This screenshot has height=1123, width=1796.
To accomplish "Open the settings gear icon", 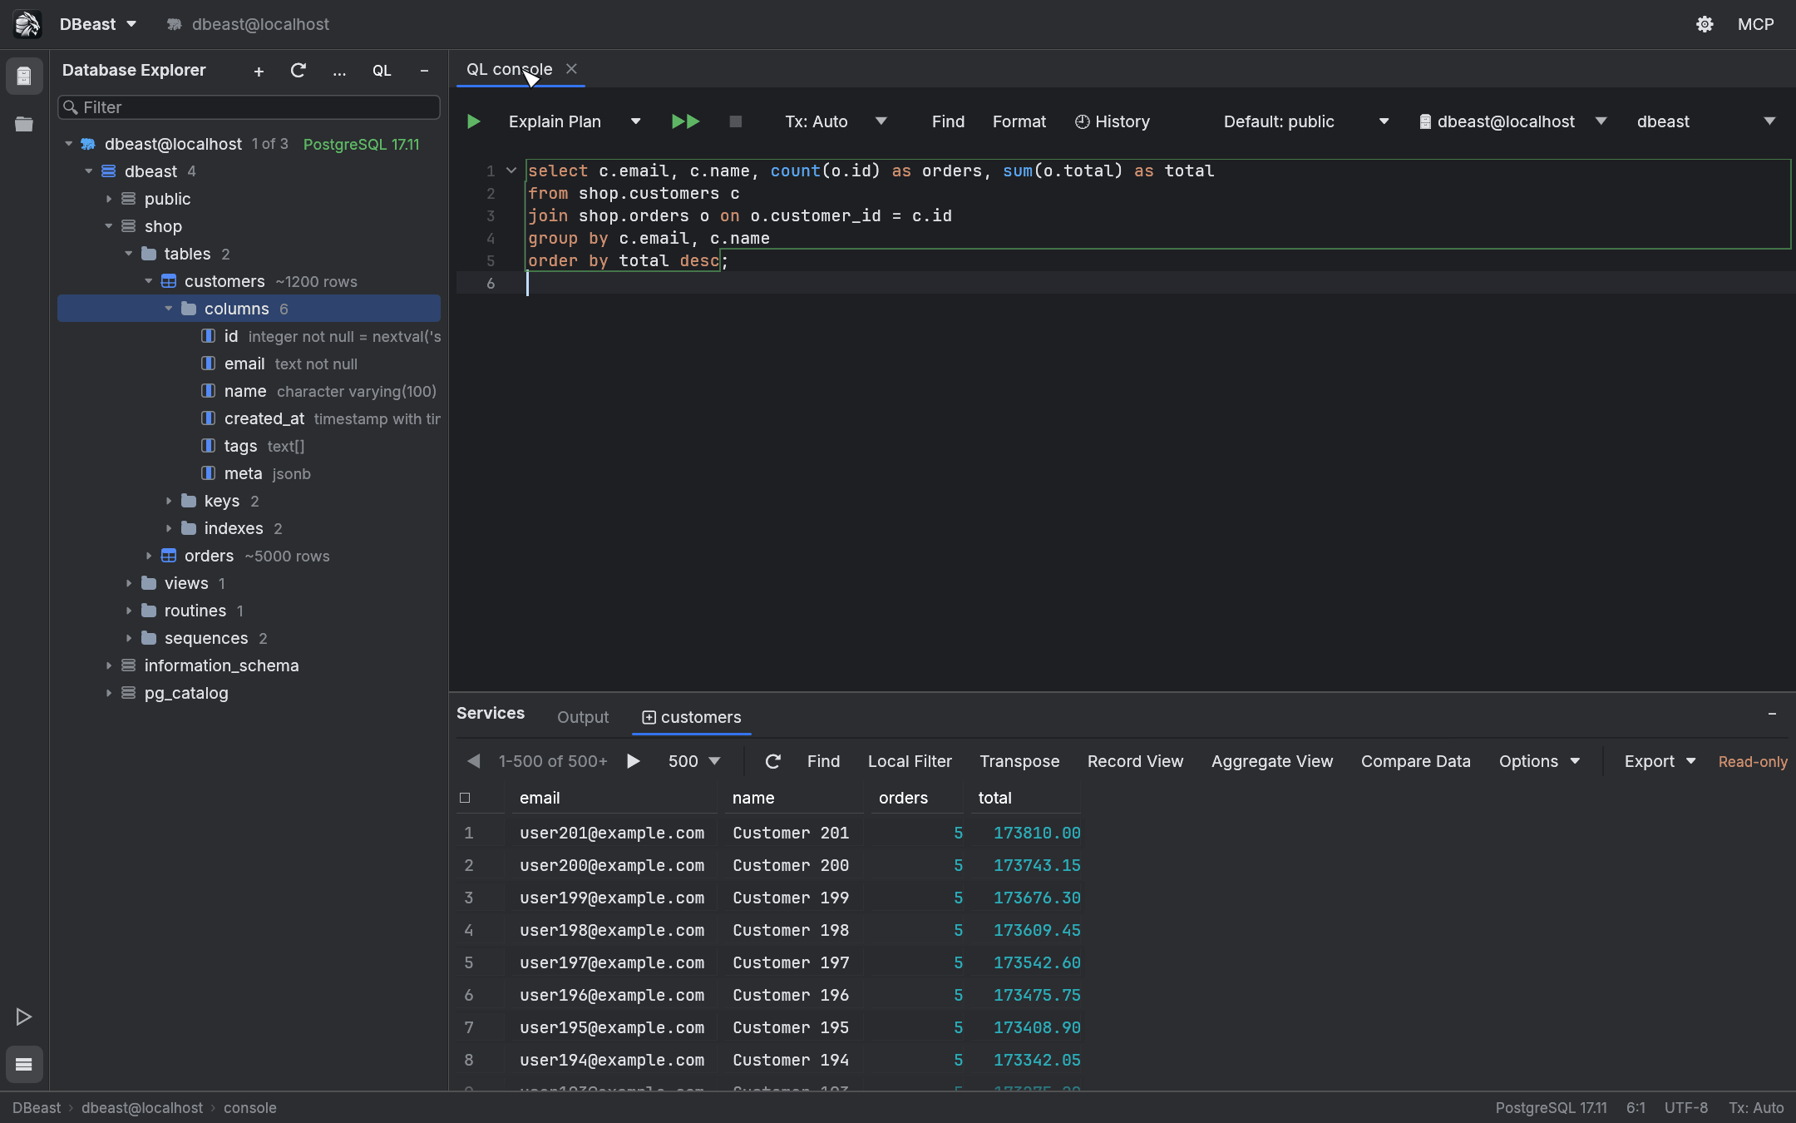I will coord(1705,24).
